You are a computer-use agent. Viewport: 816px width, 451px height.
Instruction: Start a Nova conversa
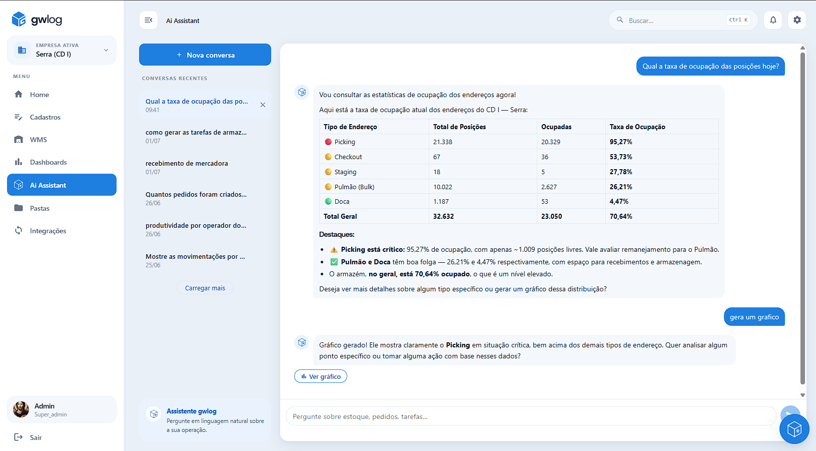[205, 55]
